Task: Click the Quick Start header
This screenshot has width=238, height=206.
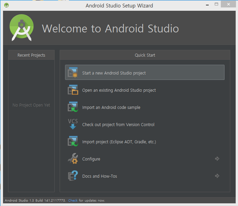Action: point(145,55)
